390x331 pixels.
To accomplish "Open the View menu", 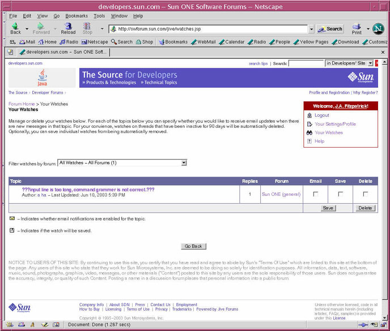I will coord(43,16).
